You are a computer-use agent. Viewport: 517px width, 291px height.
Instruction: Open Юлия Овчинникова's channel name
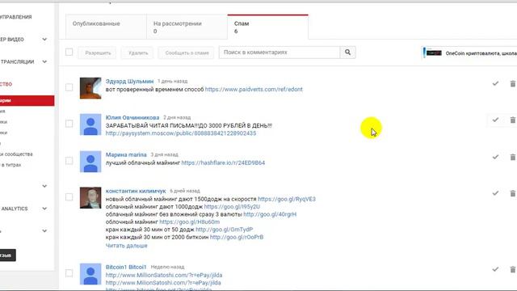pyautogui.click(x=132, y=117)
